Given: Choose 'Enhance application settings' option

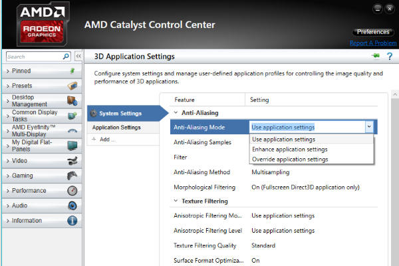Looking at the screenshot, I should coord(311,150).
